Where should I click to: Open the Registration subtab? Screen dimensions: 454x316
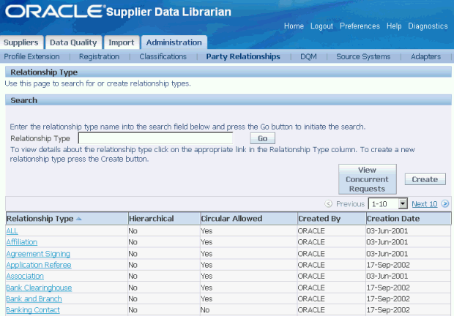[x=100, y=56]
